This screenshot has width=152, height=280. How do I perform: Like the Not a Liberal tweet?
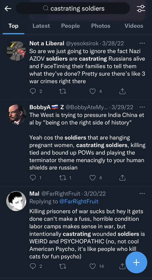pyautogui.click(x=92, y=91)
